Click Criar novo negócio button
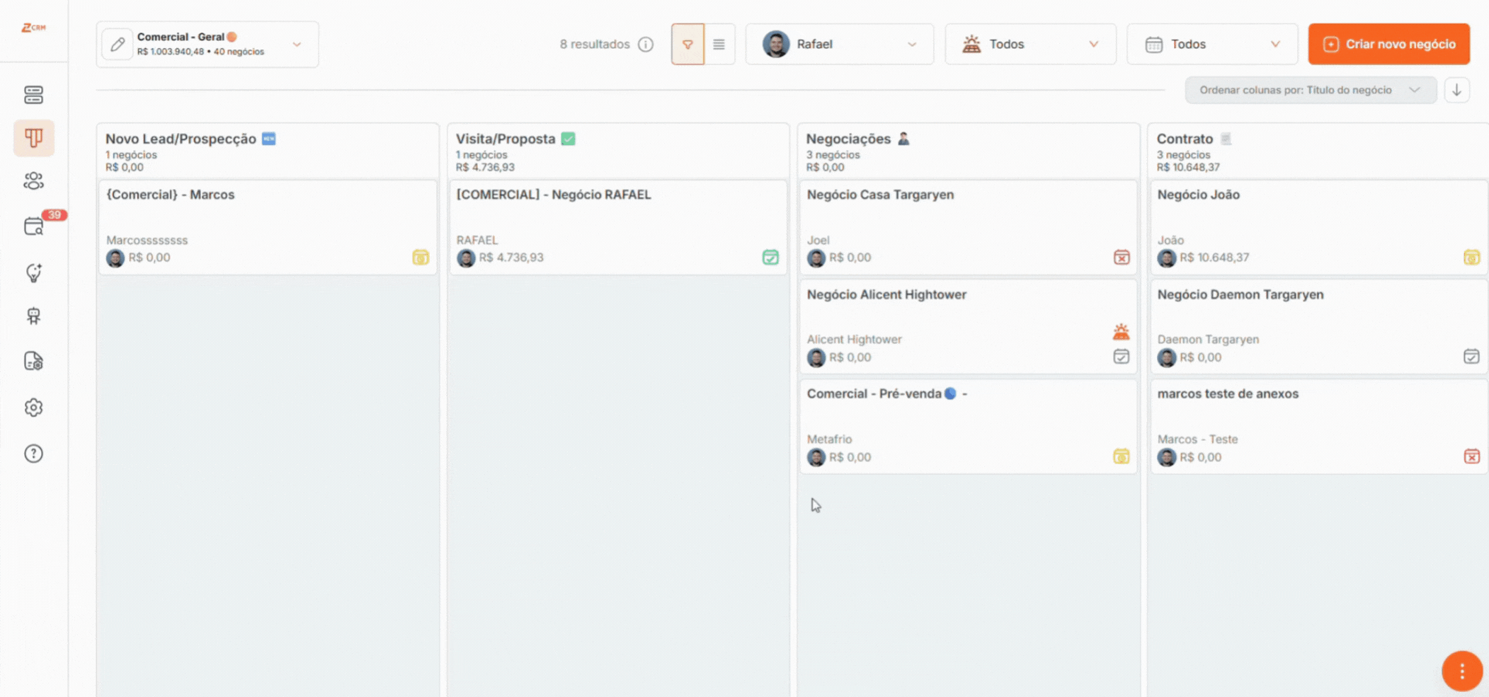The width and height of the screenshot is (1489, 697). [x=1388, y=45]
